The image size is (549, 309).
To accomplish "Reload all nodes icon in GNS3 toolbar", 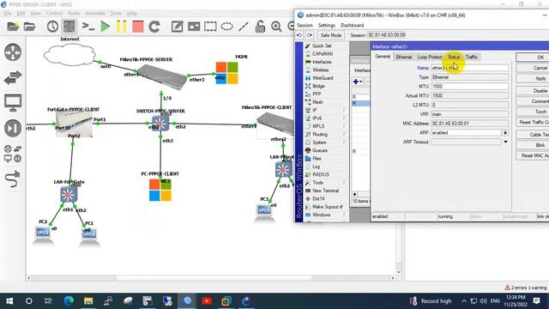I will coord(154,27).
